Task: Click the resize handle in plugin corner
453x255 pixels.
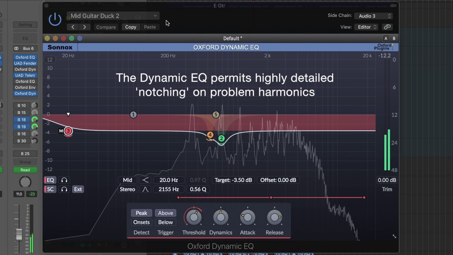Action: [394, 236]
